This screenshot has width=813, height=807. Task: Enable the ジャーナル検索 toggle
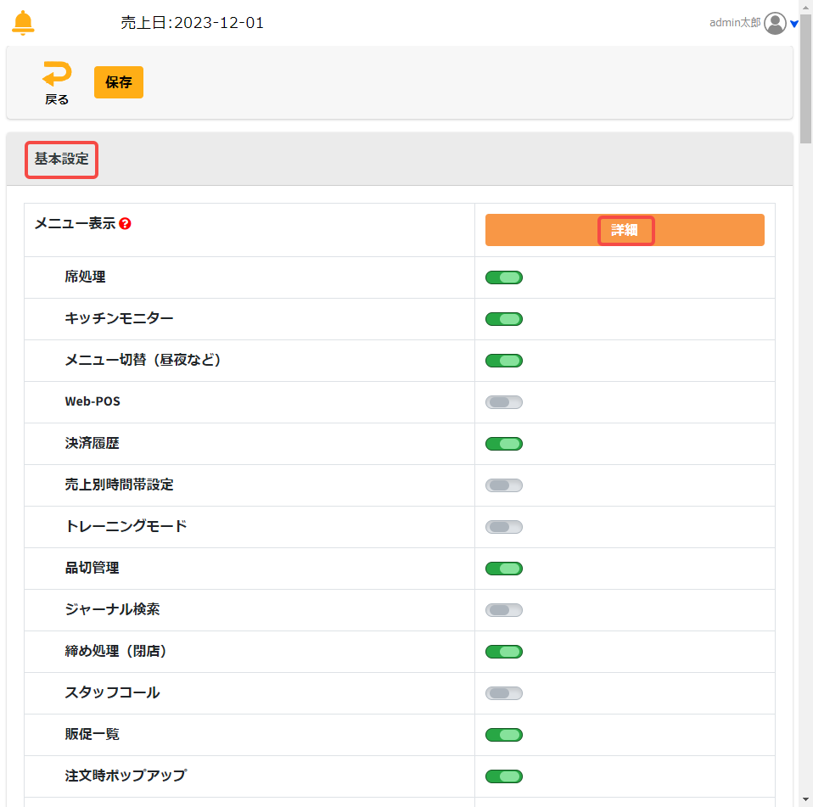[x=504, y=610]
